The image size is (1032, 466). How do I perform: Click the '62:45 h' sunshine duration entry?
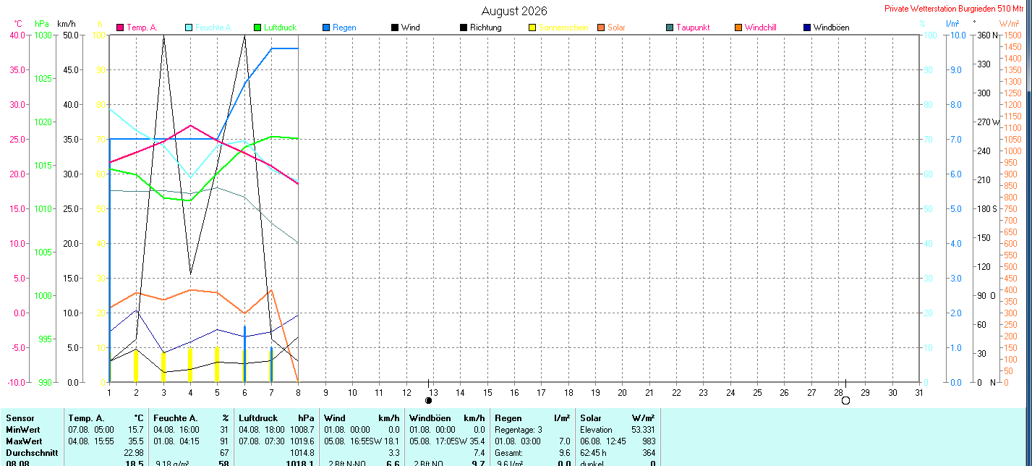pyautogui.click(x=593, y=452)
